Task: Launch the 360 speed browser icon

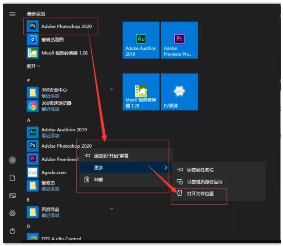Action: click(33, 106)
